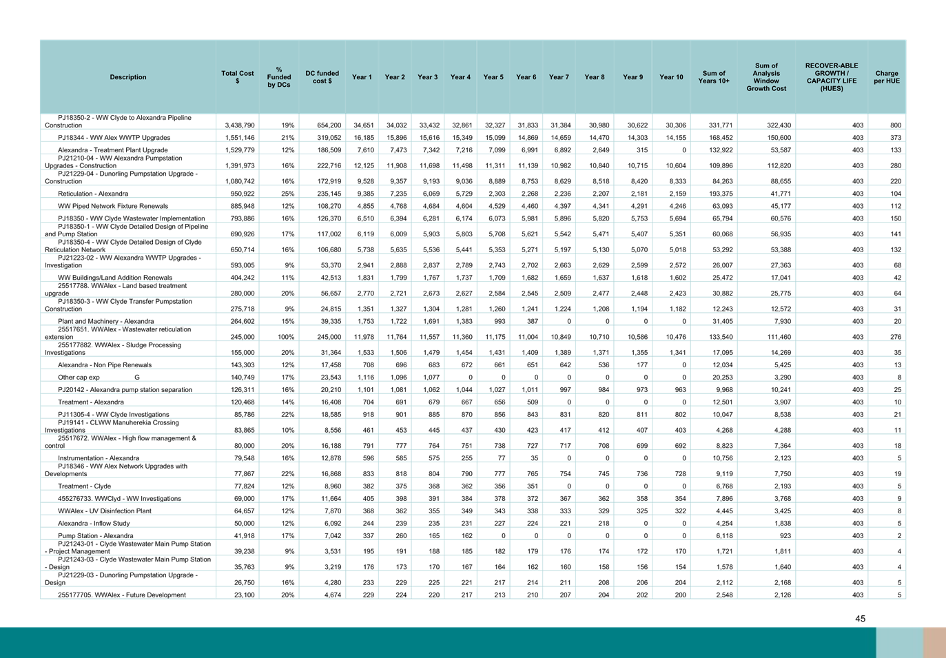The height and width of the screenshot is (658, 946).
Task: Click DC funded cost 235,145
Action: [x=329, y=194]
